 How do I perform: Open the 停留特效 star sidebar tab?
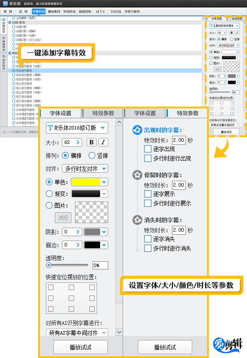click(x=4, y=43)
